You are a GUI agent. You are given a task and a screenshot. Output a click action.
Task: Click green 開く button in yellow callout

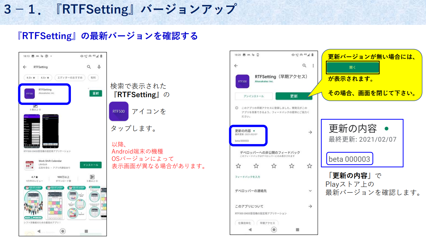click(353, 68)
